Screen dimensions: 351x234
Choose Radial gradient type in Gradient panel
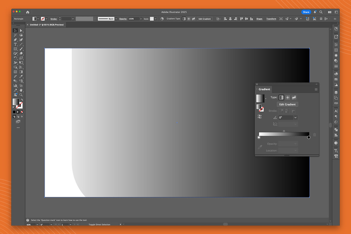(x=288, y=97)
